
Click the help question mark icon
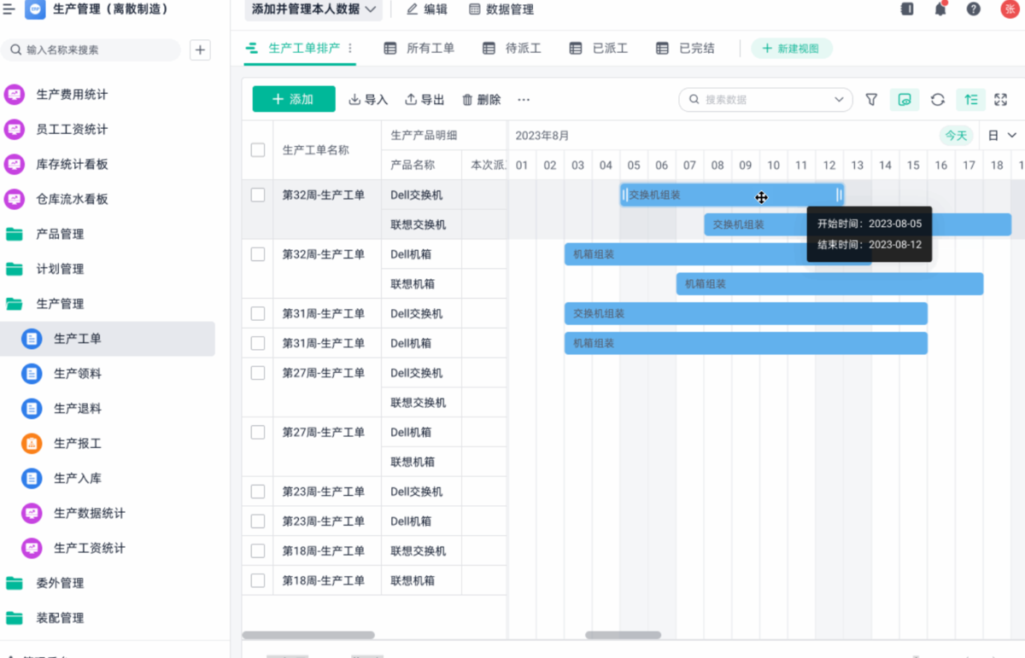click(973, 9)
